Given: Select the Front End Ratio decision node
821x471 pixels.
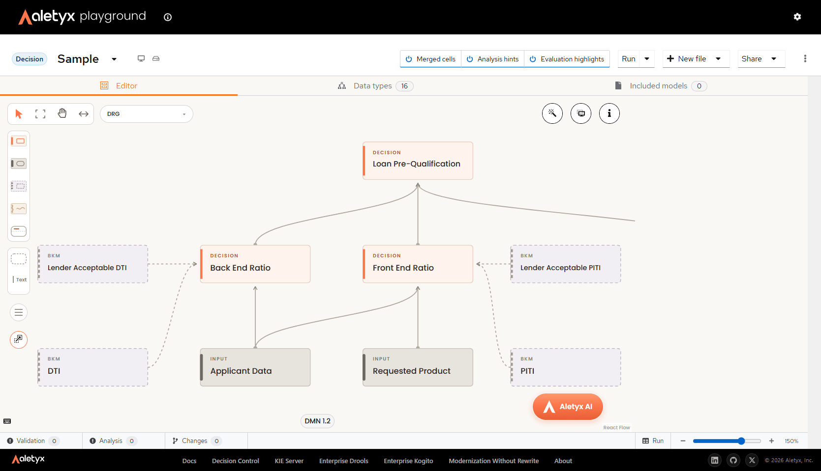Looking at the screenshot, I should tap(418, 264).
